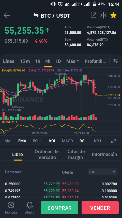Select the 1D timeframe
Image resolution: width=122 pixels, height=218 pixels.
pyautogui.click(x=58, y=61)
